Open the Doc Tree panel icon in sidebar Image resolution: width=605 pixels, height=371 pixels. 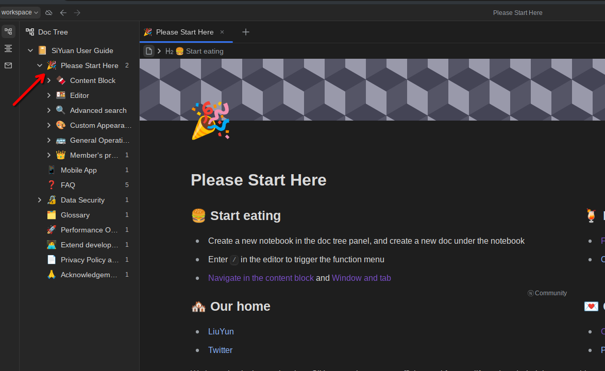8,31
